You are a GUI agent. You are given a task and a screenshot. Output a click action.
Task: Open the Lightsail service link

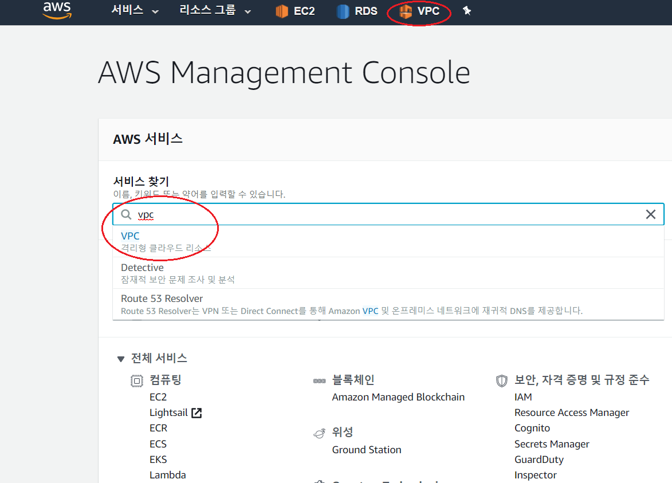[x=168, y=413]
